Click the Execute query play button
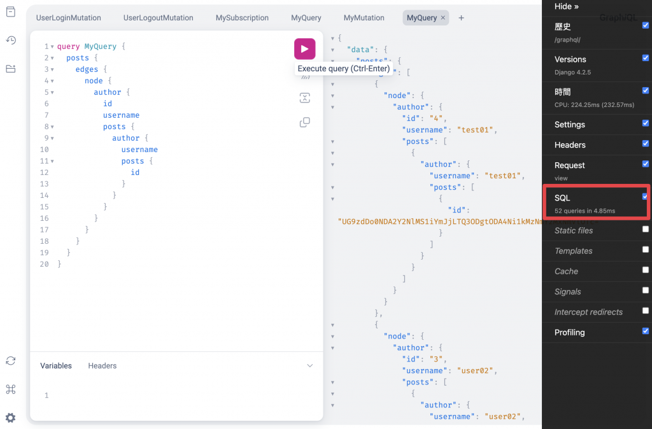The height and width of the screenshot is (429, 652). click(304, 49)
